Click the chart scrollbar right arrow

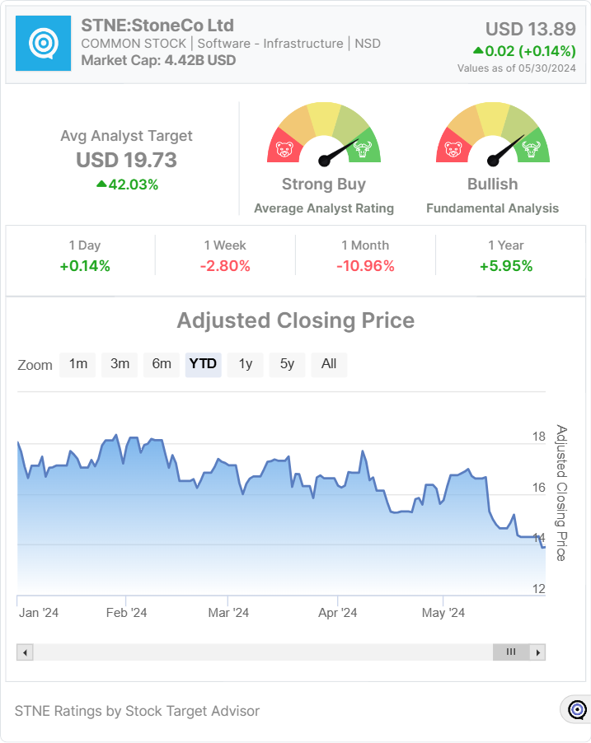click(x=537, y=652)
